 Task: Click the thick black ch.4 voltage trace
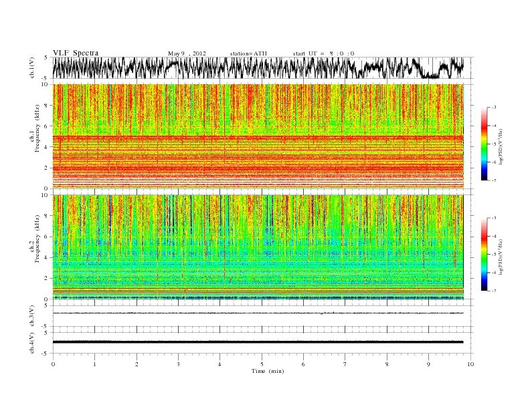[x=258, y=342]
